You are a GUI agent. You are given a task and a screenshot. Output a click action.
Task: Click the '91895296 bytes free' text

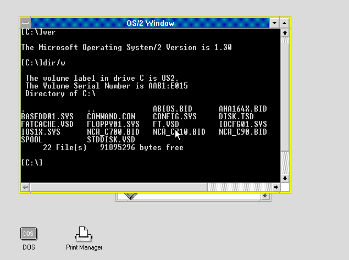[142, 147]
